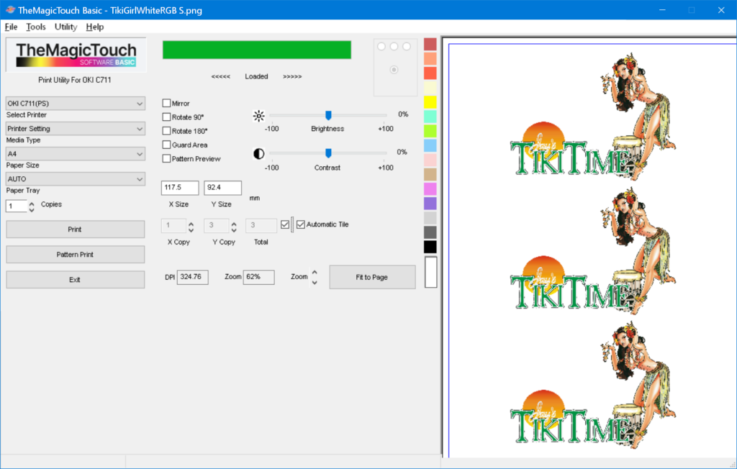
Task: Toggle the Guard Area checkbox
Action: (x=166, y=145)
